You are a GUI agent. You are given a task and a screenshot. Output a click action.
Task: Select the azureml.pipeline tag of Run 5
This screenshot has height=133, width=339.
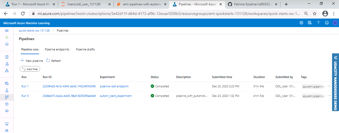click(x=314, y=96)
